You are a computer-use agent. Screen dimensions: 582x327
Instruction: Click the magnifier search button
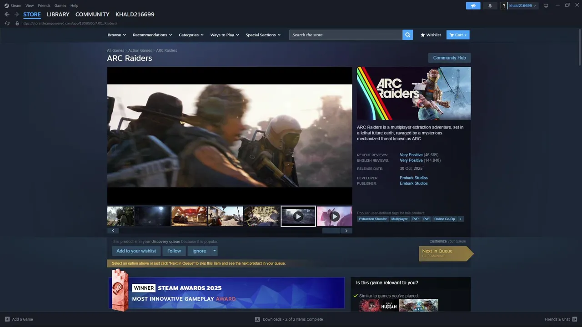[x=407, y=35]
